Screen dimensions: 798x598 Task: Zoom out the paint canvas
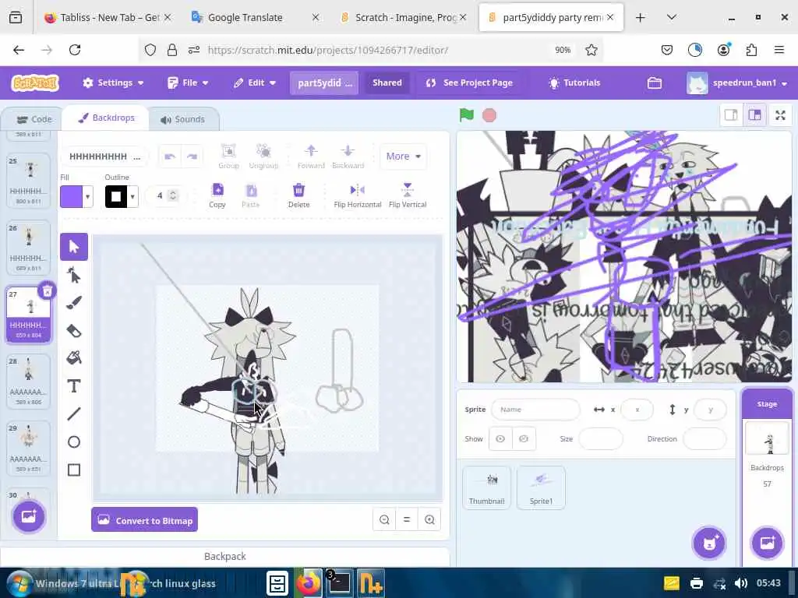pyautogui.click(x=384, y=519)
